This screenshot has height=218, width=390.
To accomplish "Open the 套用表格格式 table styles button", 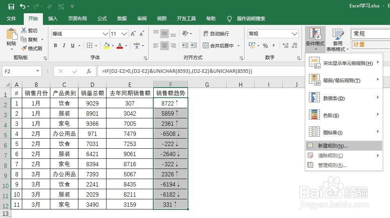I will click(337, 40).
